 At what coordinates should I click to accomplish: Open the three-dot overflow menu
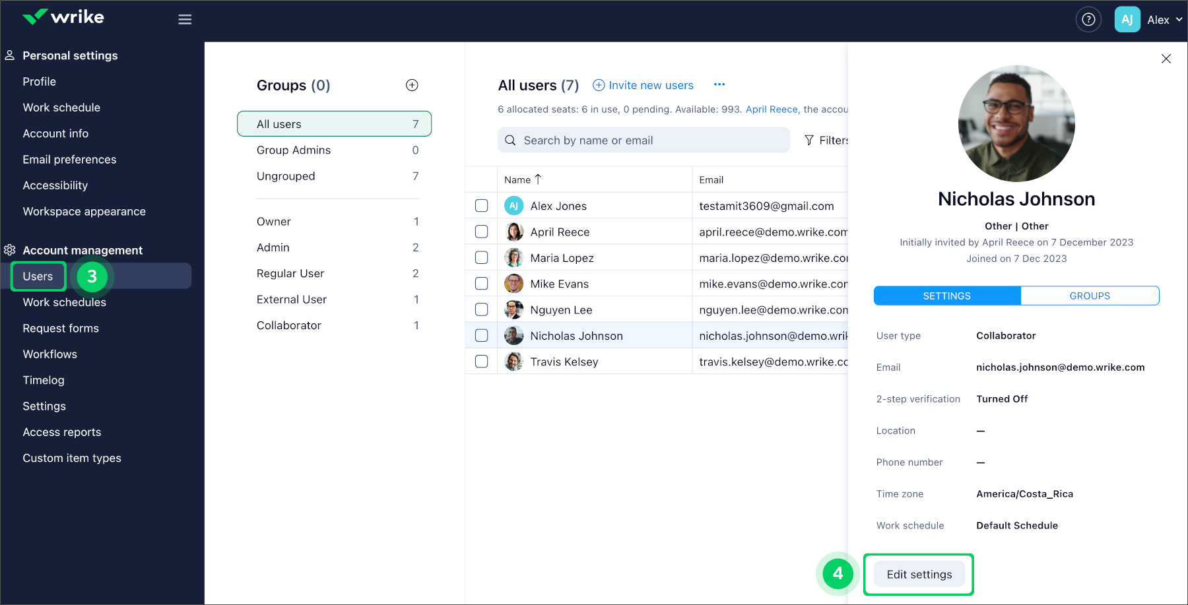click(719, 84)
